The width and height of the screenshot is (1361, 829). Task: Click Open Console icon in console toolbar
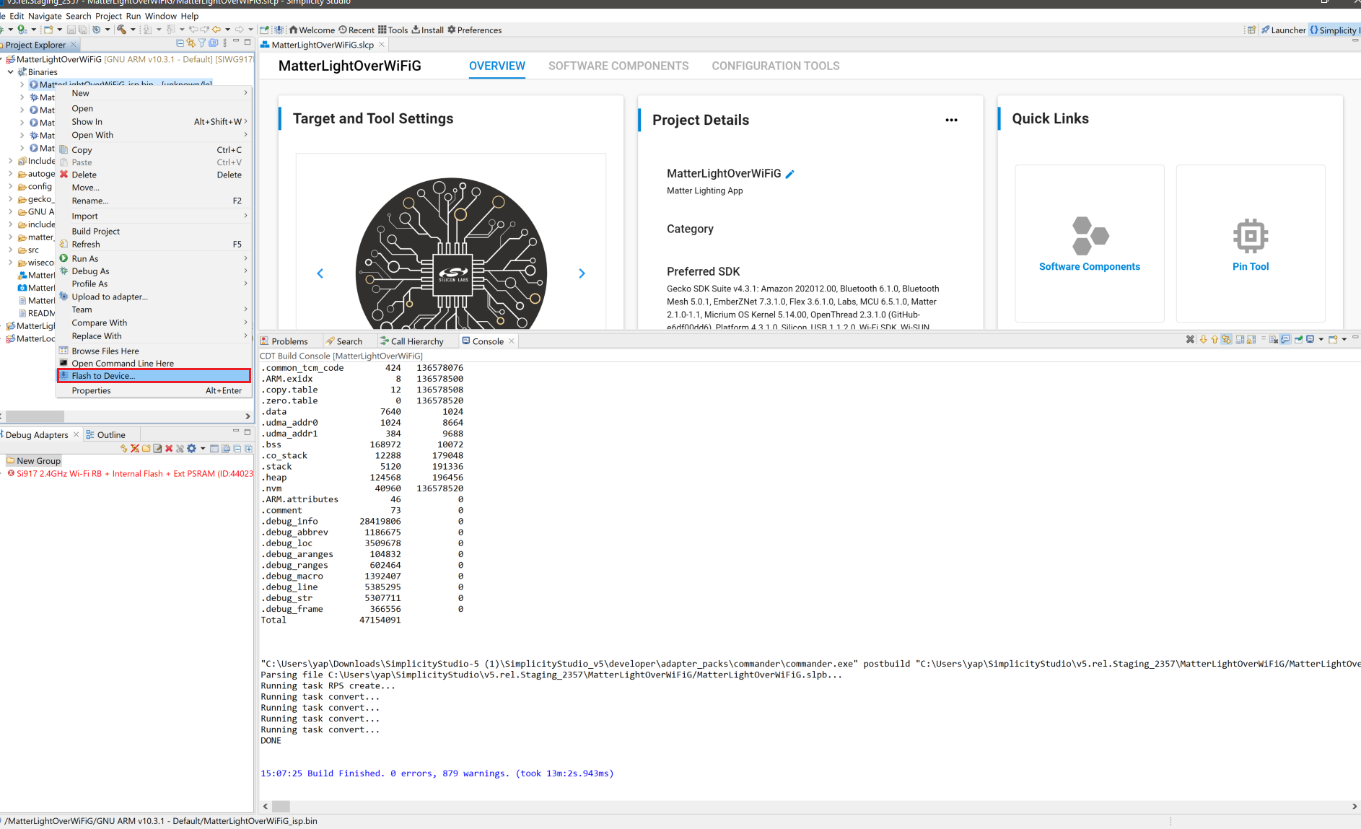click(x=1333, y=339)
